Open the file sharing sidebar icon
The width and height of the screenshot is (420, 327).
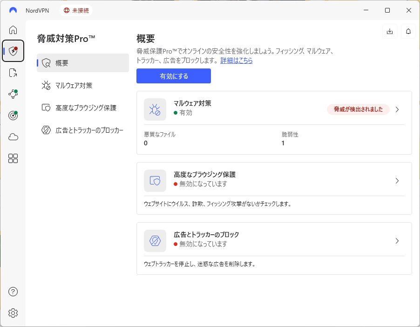tap(13, 72)
